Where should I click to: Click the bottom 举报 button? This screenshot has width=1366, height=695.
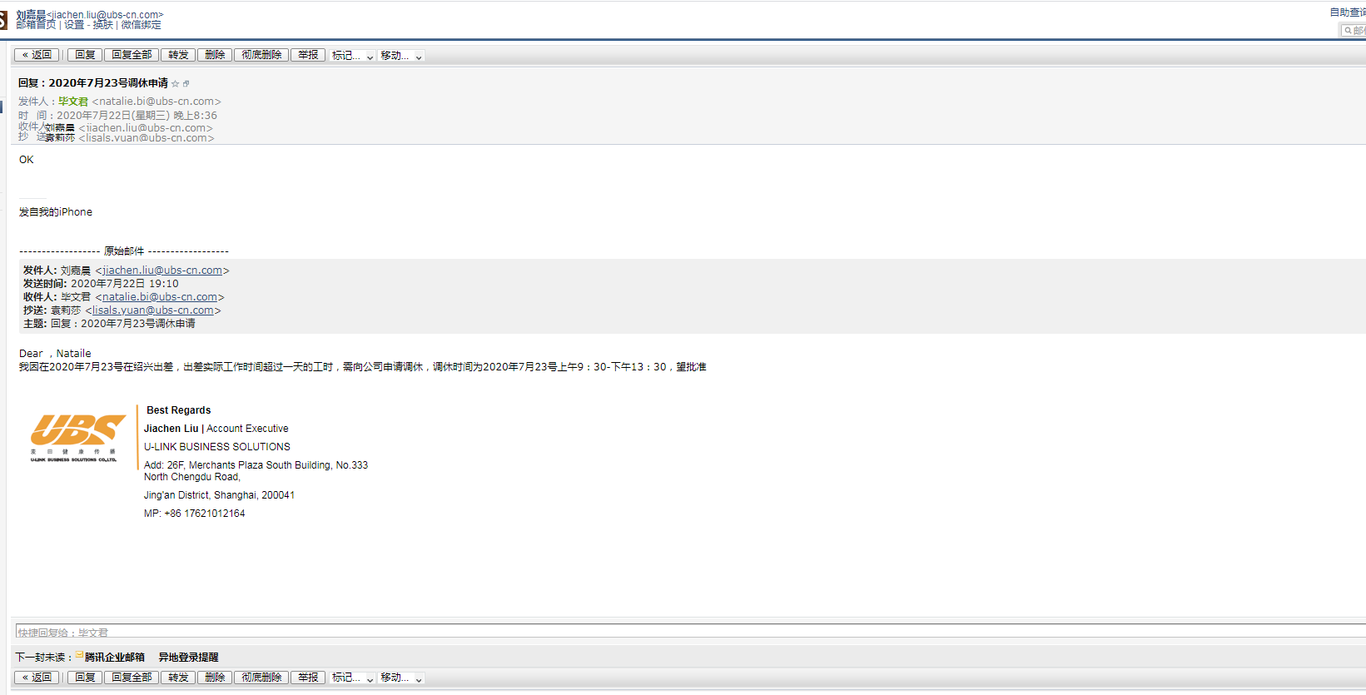click(x=308, y=678)
